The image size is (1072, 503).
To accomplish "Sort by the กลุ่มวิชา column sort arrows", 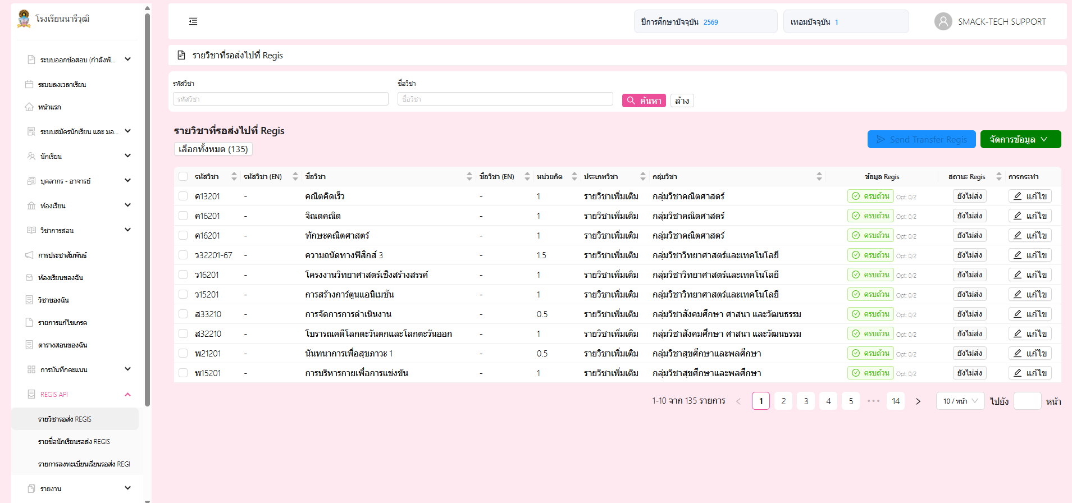I will click(x=819, y=176).
